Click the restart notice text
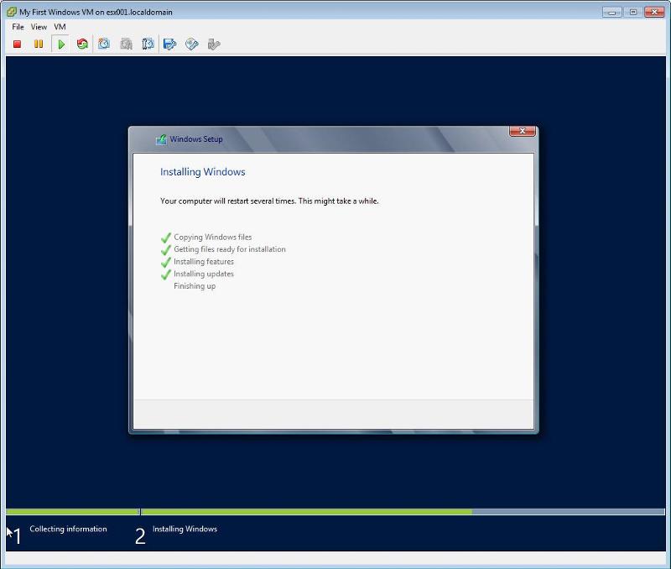The image size is (671, 569). pos(269,201)
